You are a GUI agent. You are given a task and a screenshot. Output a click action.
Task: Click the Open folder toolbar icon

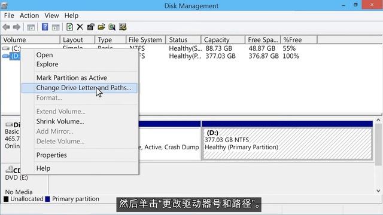[101, 27]
